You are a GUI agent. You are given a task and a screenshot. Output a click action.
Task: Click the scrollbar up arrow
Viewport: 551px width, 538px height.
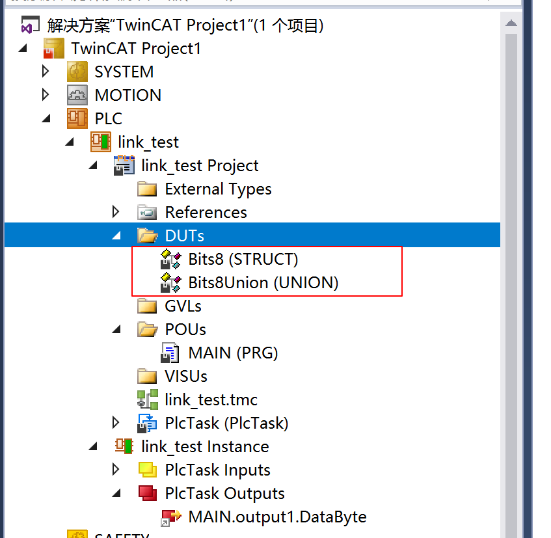(511, 23)
